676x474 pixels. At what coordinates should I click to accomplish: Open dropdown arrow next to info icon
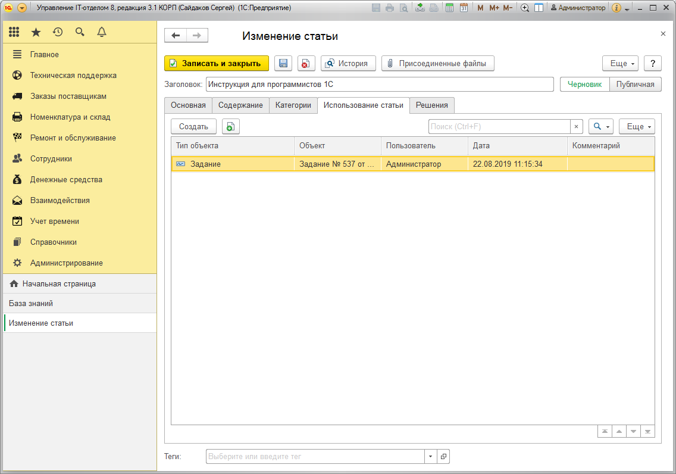coord(627,8)
